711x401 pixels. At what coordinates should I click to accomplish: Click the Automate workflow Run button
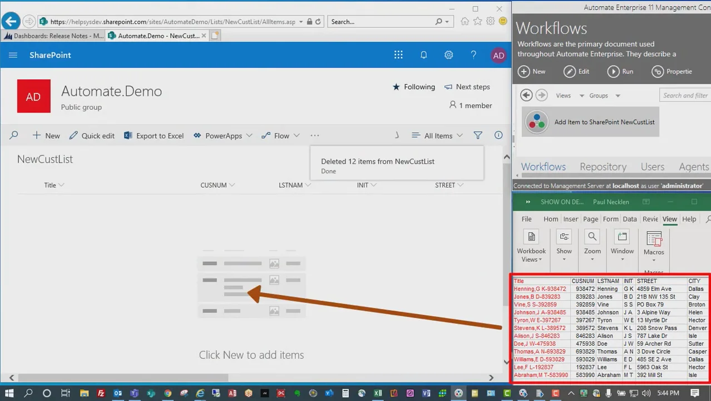click(620, 71)
